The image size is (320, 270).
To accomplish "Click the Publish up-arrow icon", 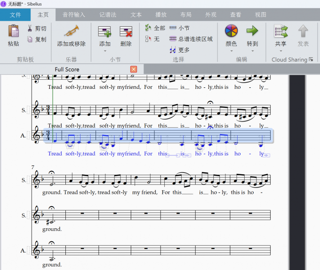I will click(303, 31).
